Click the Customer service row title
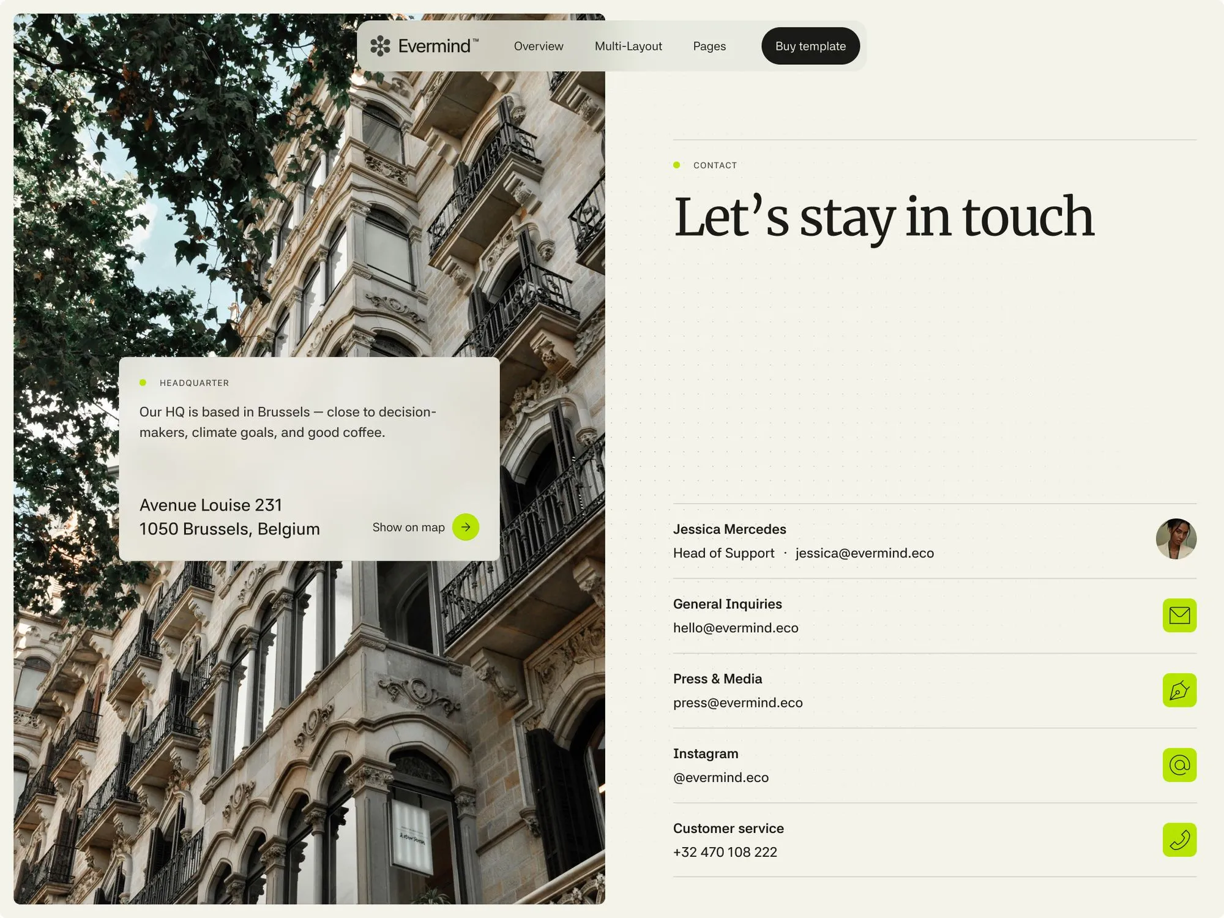Image resolution: width=1224 pixels, height=918 pixels. click(728, 828)
